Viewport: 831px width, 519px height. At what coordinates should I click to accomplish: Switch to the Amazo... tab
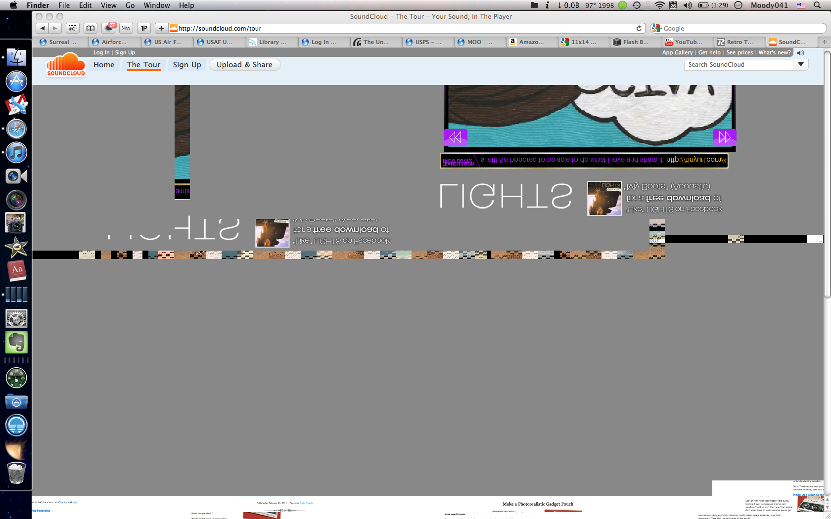tap(531, 42)
